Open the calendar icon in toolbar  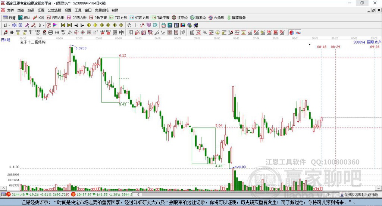click(x=163, y=25)
